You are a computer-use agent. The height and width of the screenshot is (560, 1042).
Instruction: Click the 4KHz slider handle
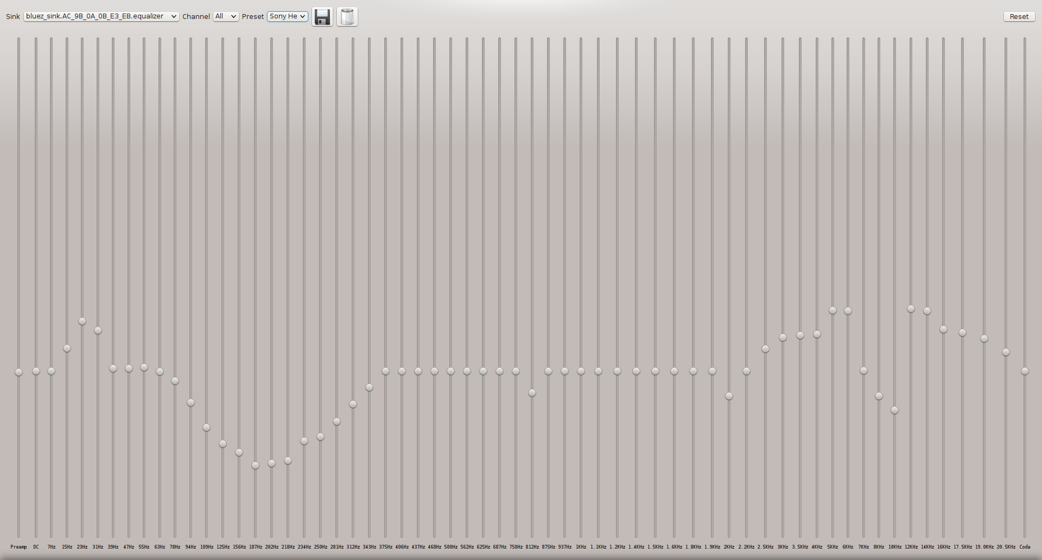(817, 334)
